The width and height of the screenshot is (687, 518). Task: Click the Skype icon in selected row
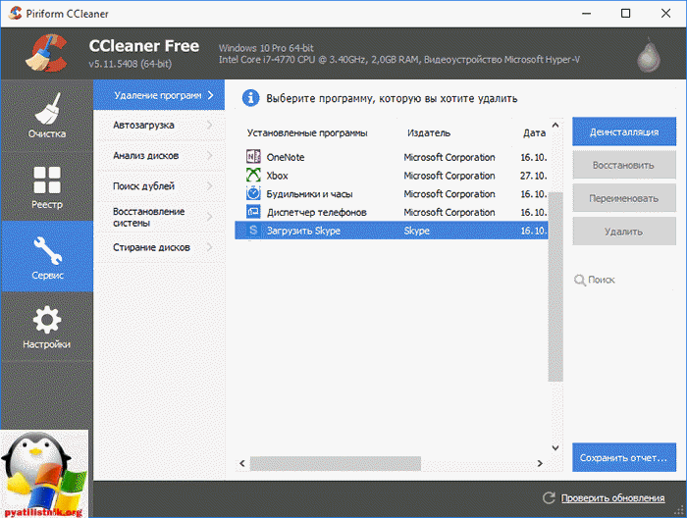(x=253, y=231)
